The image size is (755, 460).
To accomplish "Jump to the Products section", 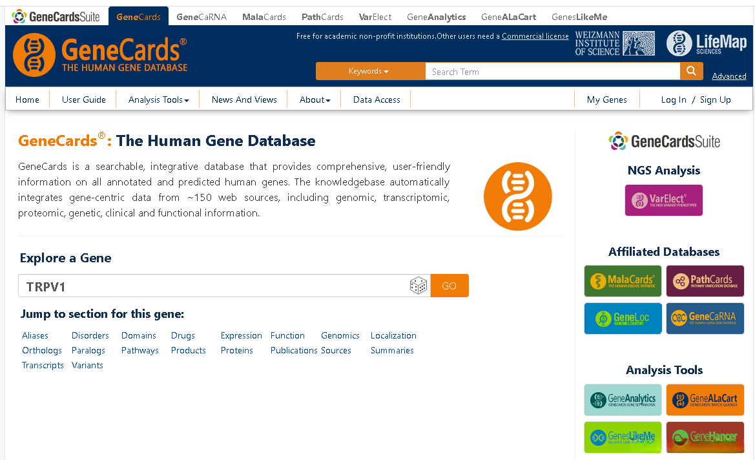I will click(189, 350).
